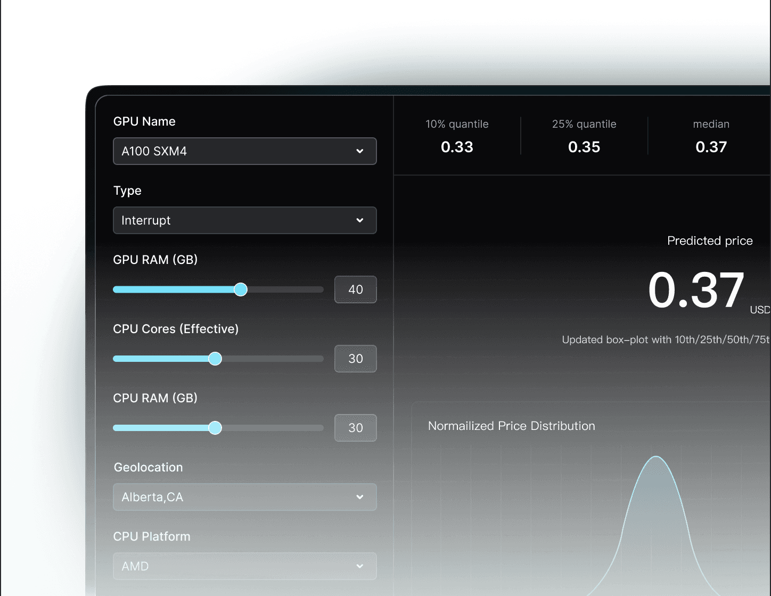Click the 10% quantile value 0.33
Viewport: 771px width, 596px height.
pyautogui.click(x=457, y=147)
